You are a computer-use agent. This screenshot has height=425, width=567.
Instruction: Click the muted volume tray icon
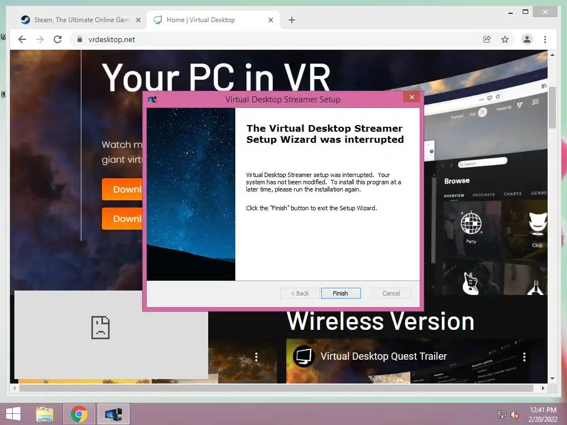(x=514, y=414)
